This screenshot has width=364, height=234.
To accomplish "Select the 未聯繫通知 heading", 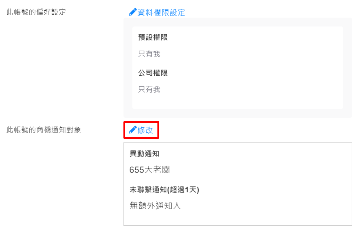I will pyautogui.click(x=148, y=190).
